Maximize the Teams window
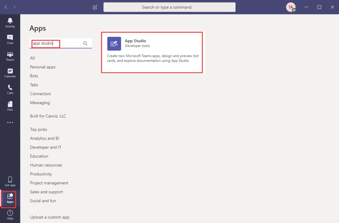 (319, 7)
